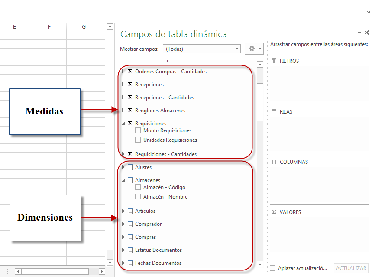This screenshot has width=375, height=277.
Task: Collapse the Requisiciones measure group
Action: (123, 123)
